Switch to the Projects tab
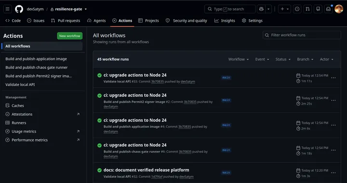This screenshot has width=347, height=183. point(148,21)
